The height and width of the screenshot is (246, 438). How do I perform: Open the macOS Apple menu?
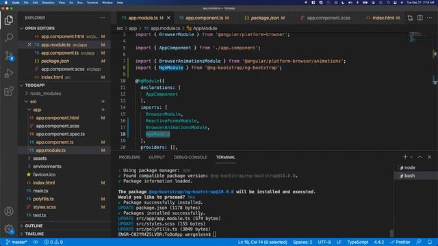(5, 3)
